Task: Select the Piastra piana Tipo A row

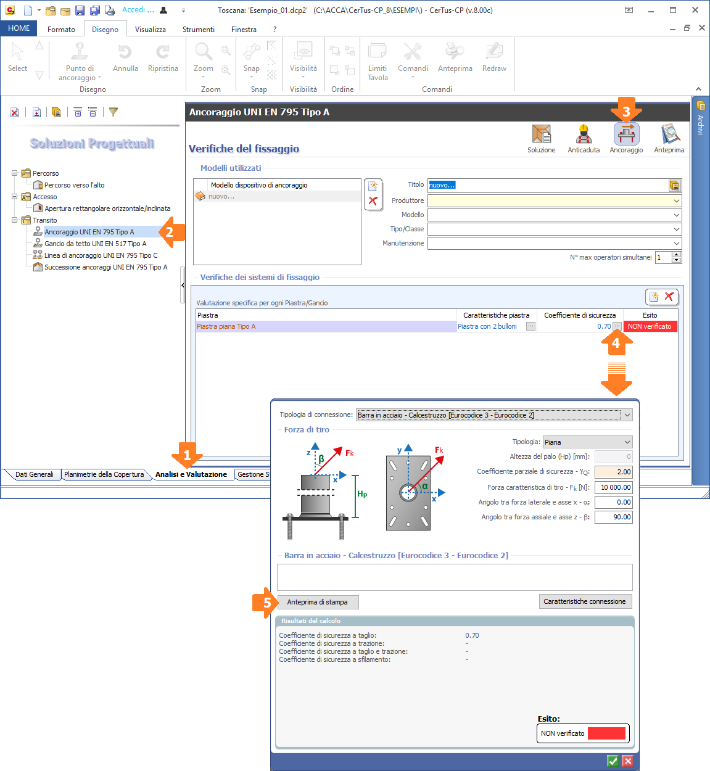Action: 326,326
